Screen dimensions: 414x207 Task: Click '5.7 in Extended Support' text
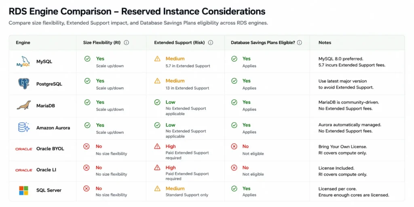point(188,66)
